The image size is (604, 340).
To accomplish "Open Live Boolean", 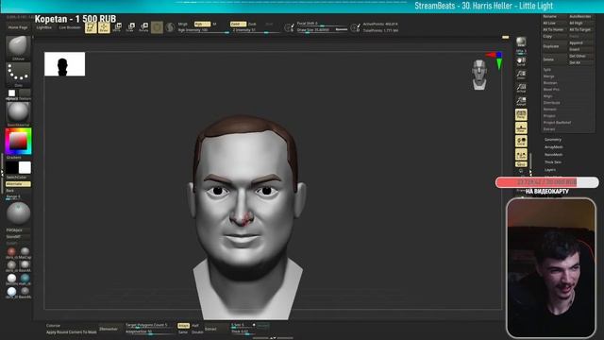I will pos(70,27).
